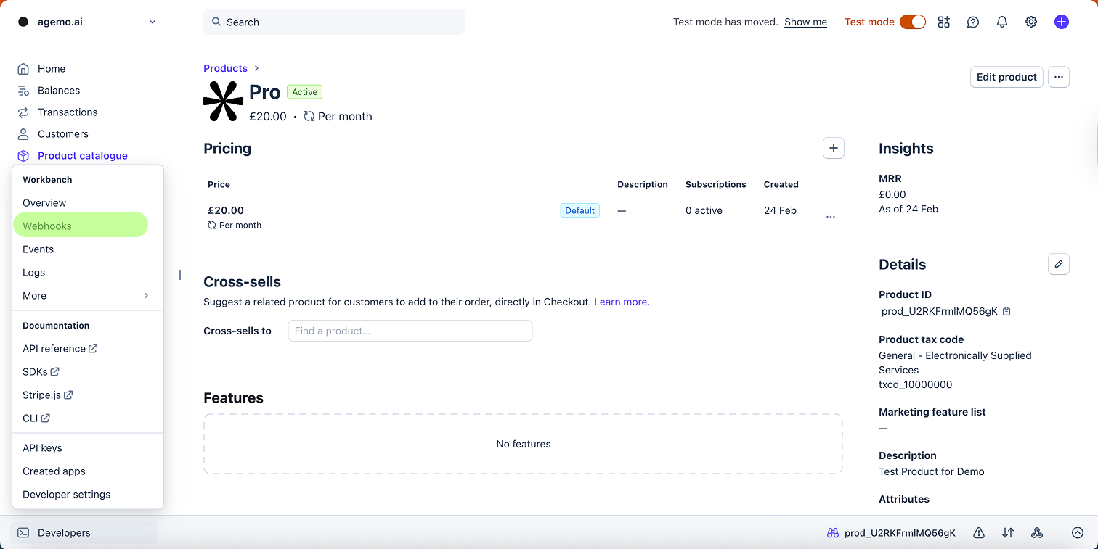This screenshot has width=1098, height=549.
Task: Open the settings gear icon
Action: [x=1031, y=22]
